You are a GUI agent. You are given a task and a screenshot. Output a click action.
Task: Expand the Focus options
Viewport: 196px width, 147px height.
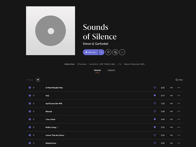30,80
